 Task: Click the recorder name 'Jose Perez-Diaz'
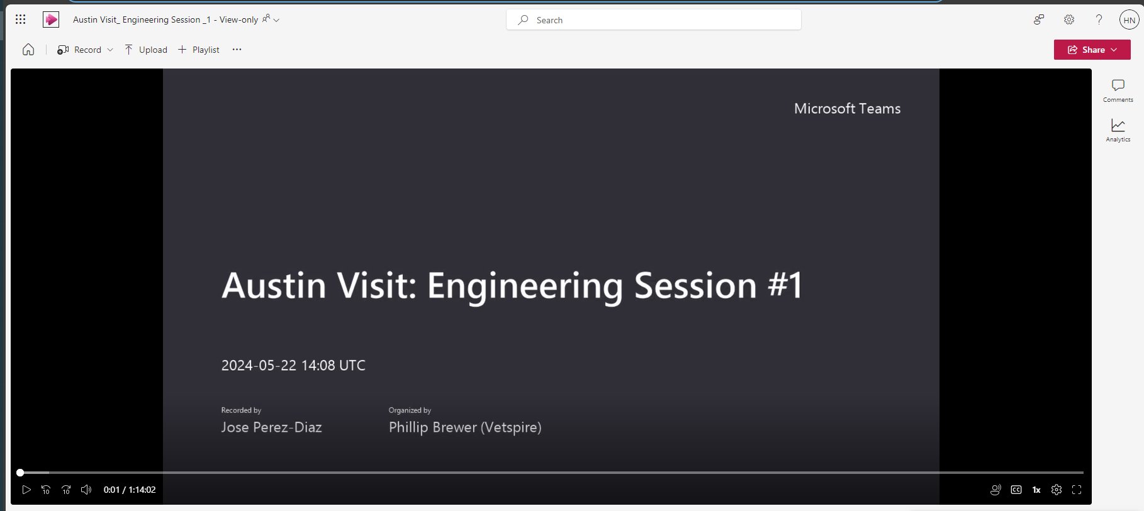coord(271,427)
